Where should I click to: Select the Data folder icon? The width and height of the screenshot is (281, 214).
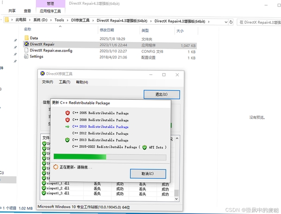click(27, 38)
